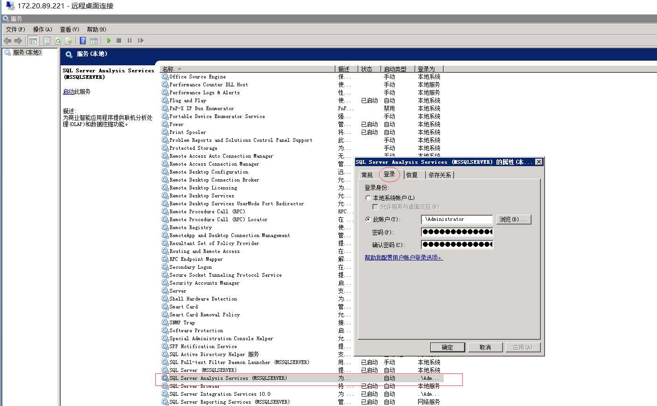This screenshot has width=657, height=406.
Task: Sort by the 描述 column header
Action: [x=347, y=69]
